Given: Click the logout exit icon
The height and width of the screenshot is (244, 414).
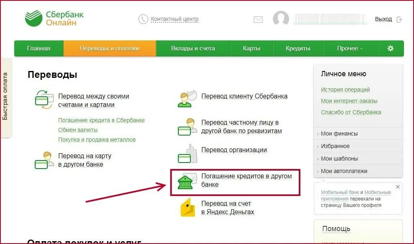Looking at the screenshot, I should point(399,19).
